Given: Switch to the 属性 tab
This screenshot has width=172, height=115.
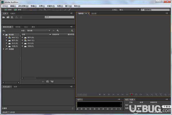Looking at the screenshot, I should pos(33,27).
